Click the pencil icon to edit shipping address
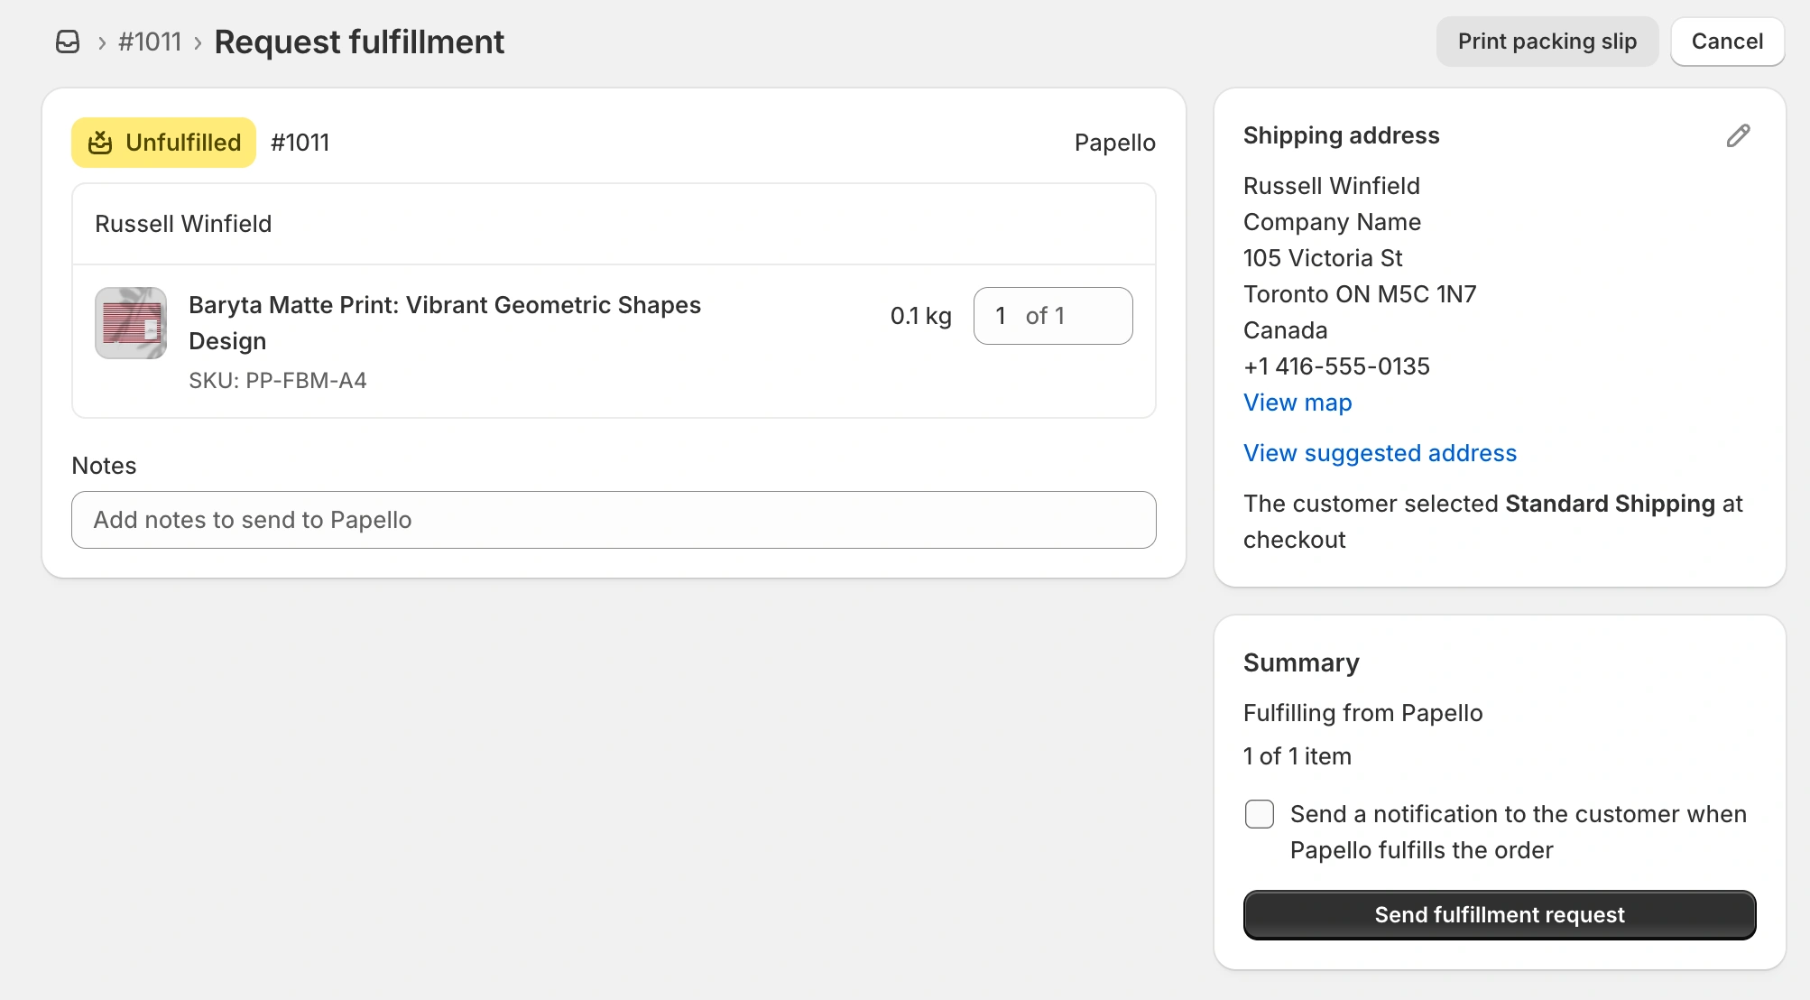This screenshot has height=1000, width=1810. point(1738,135)
